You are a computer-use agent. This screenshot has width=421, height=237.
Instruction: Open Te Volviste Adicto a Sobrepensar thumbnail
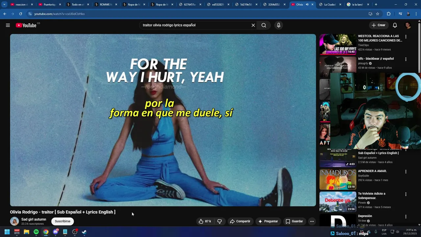pos(338,202)
